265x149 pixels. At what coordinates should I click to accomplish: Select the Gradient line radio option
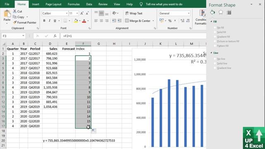click(x=215, y=68)
